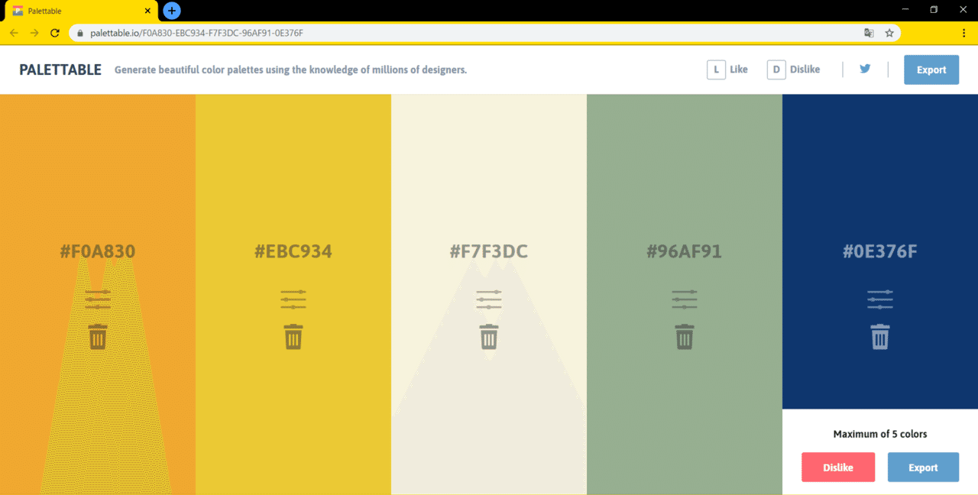
Task: Open the PALETTABLE logo home link
Action: point(60,70)
